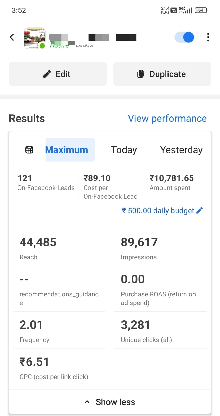Open the ad campaign thumbnail image
The width and height of the screenshot is (220, 416).
[x=35, y=38]
